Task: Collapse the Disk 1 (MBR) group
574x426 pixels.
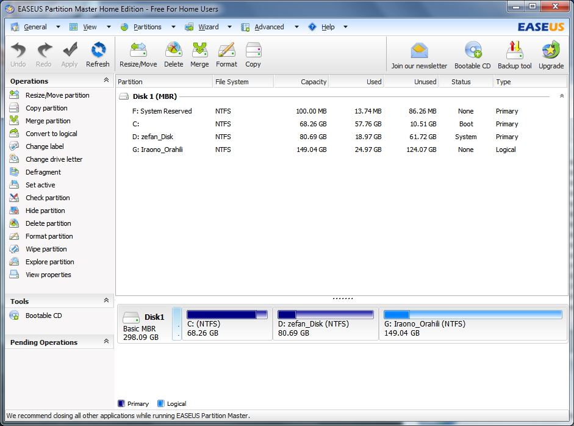Action: (x=562, y=96)
